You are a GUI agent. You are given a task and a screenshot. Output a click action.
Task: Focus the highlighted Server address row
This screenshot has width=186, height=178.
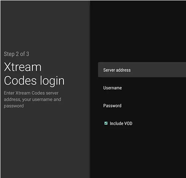pos(142,70)
